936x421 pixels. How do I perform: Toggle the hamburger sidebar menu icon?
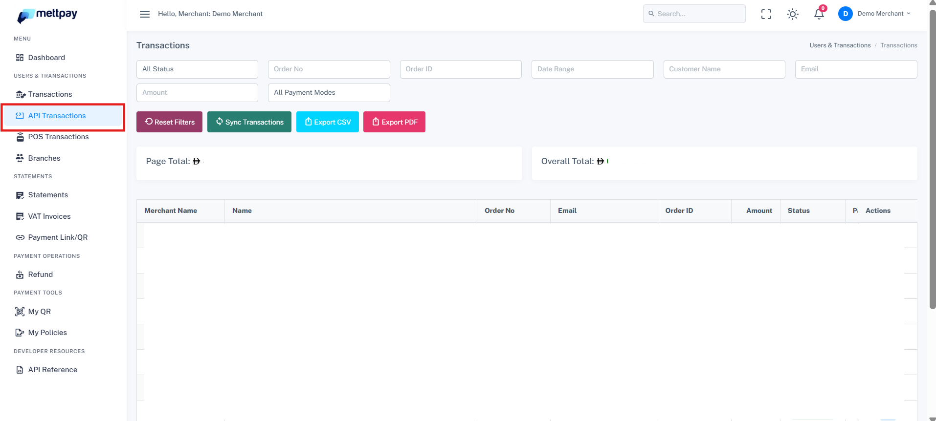coord(145,14)
